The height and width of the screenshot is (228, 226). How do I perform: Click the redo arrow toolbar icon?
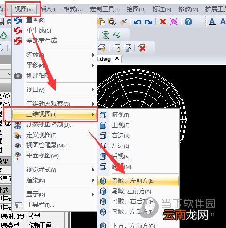pyautogui.click(x=148, y=22)
